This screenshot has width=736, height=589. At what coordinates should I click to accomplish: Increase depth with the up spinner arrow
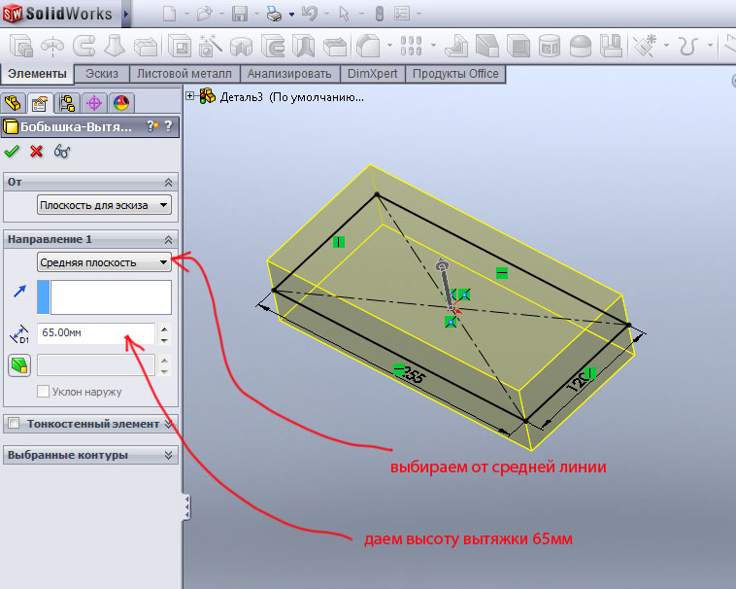[x=164, y=328]
